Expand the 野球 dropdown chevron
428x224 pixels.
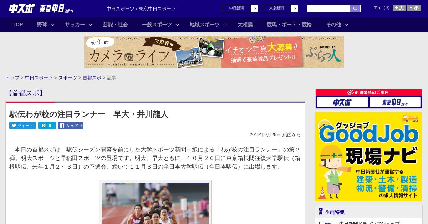coord(52,25)
